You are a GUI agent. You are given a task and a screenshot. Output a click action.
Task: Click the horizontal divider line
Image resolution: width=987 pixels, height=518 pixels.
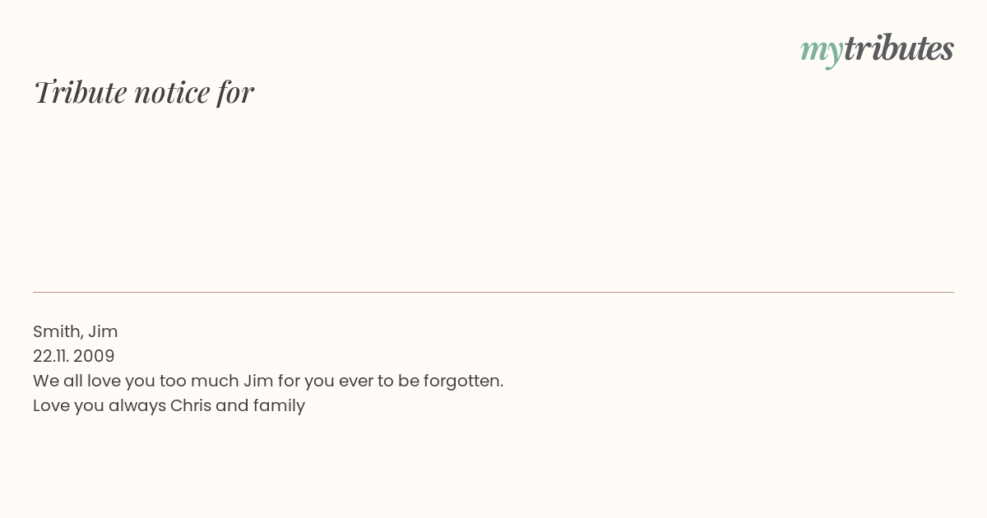point(493,292)
